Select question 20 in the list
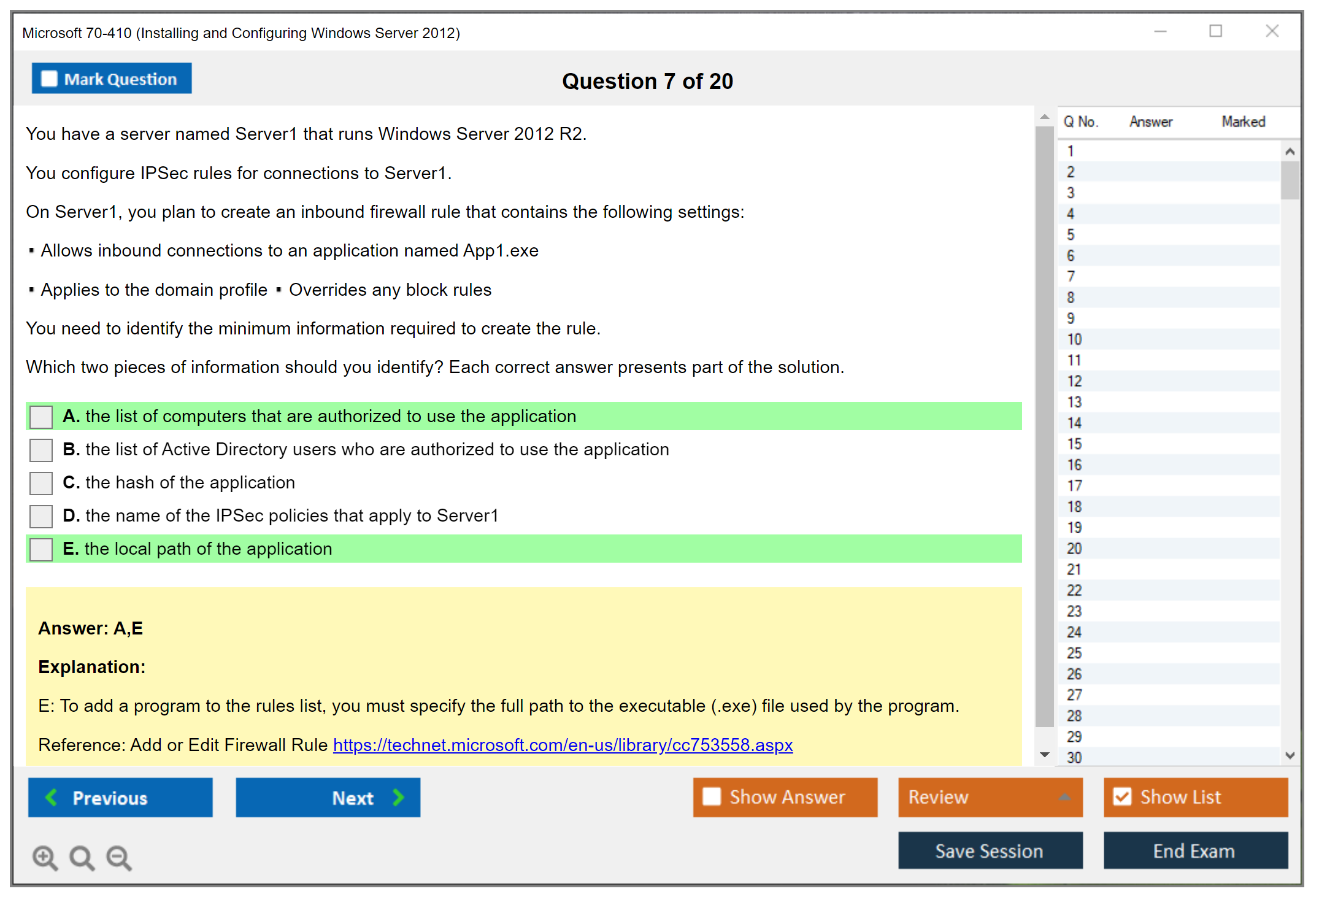The width and height of the screenshot is (1319, 902). point(1074,549)
